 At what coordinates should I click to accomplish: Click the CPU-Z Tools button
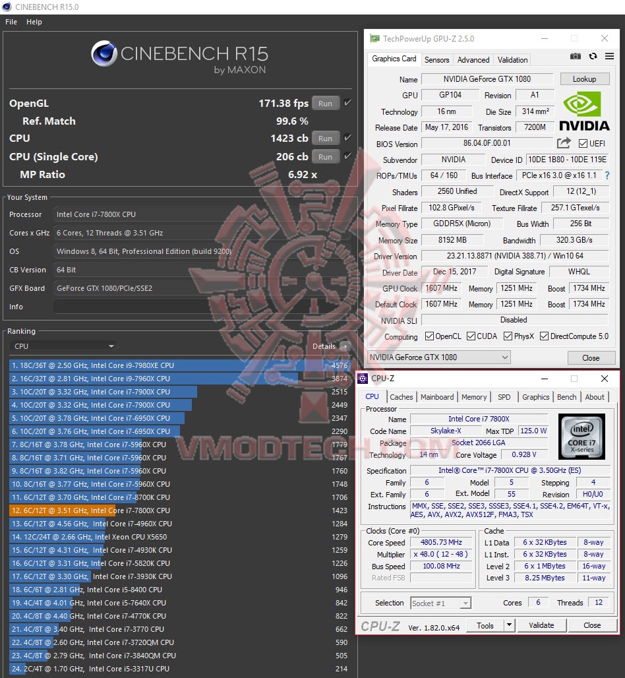coord(485,626)
